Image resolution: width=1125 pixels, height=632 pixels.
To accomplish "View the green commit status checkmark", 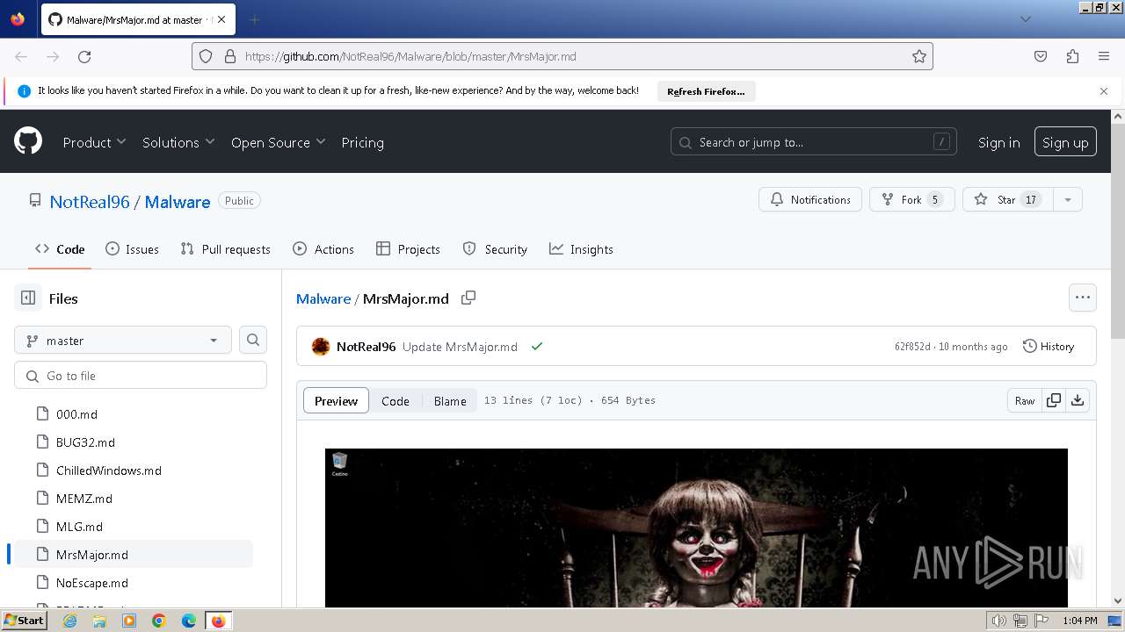I will click(x=537, y=347).
